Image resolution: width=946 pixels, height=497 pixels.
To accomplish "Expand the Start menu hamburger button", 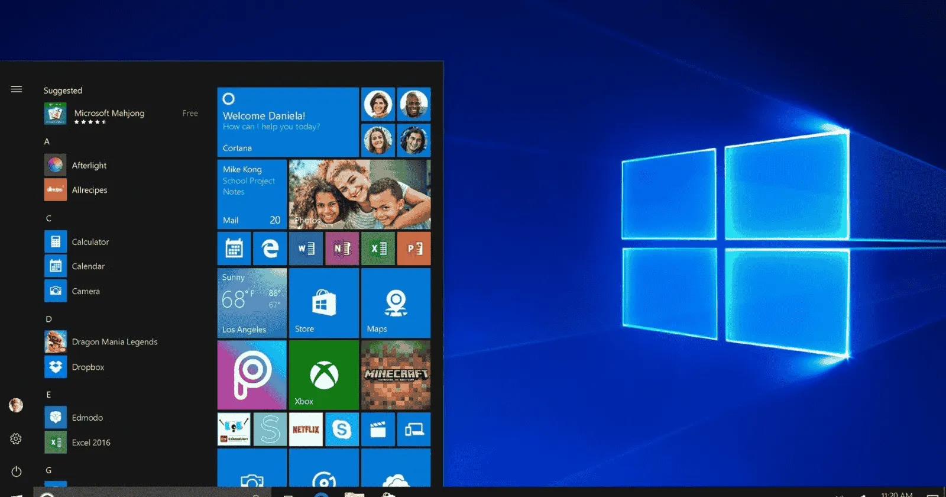I will tap(17, 89).
